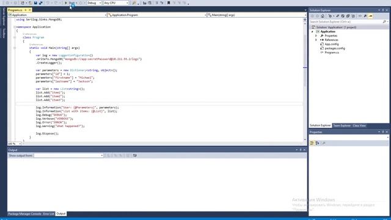Click Pending Changes Filter icon in Solution Explorer
This screenshot has width=391, height=220.
[331, 16]
